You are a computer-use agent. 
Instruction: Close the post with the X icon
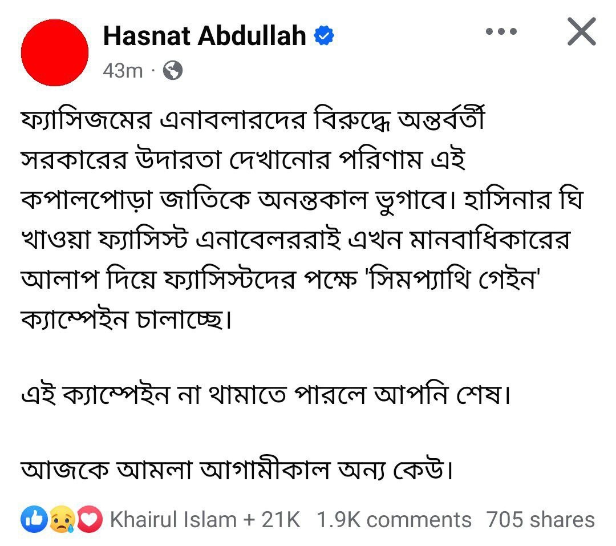582,31
